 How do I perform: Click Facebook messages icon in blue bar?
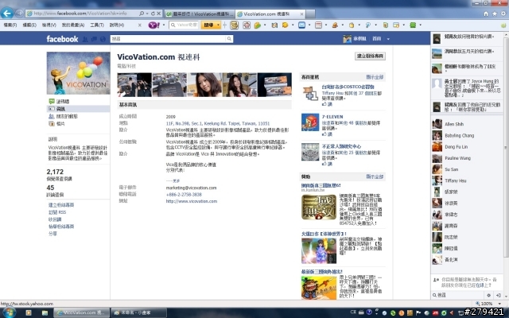[94, 39]
